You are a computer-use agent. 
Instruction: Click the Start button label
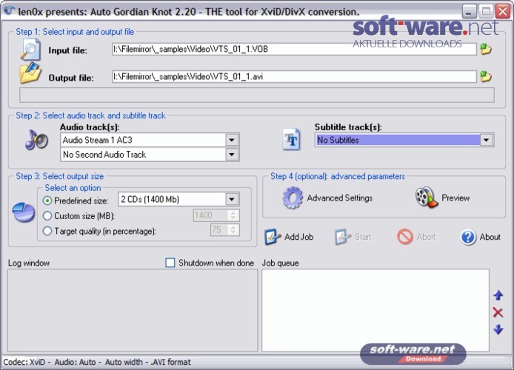pyautogui.click(x=363, y=237)
